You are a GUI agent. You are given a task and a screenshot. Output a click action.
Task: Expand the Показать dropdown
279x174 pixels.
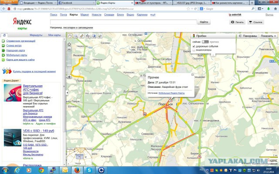pyautogui.click(x=268, y=36)
